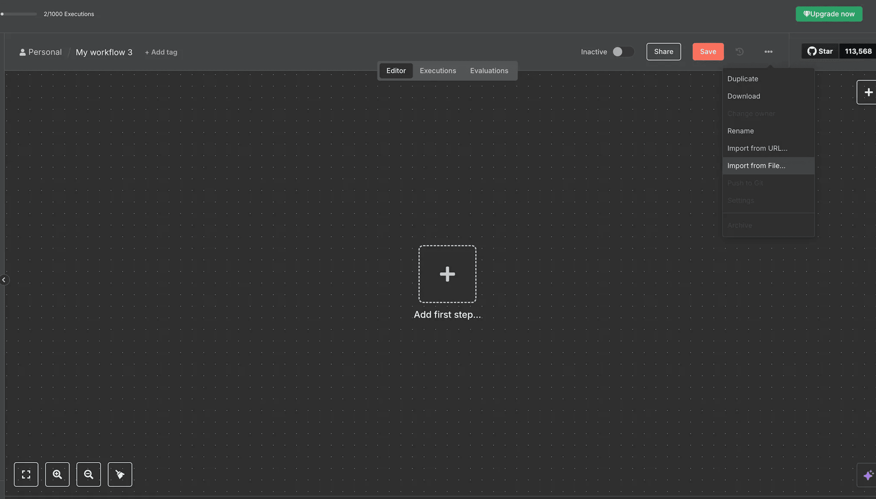Click the 2/1000 Executions label
This screenshot has height=499, width=876.
pos(68,14)
